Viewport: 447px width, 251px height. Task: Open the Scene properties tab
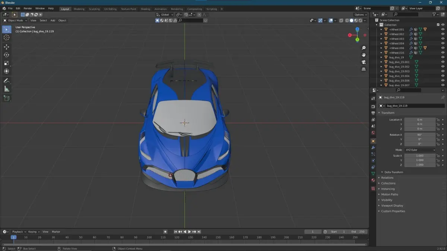point(373,126)
